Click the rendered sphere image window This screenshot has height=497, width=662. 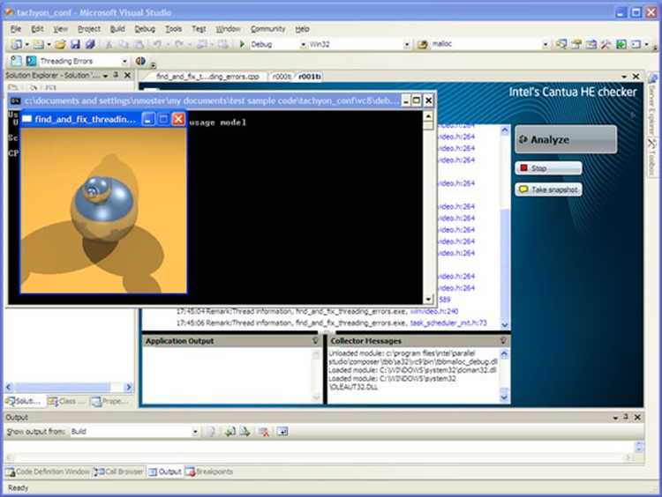103,210
